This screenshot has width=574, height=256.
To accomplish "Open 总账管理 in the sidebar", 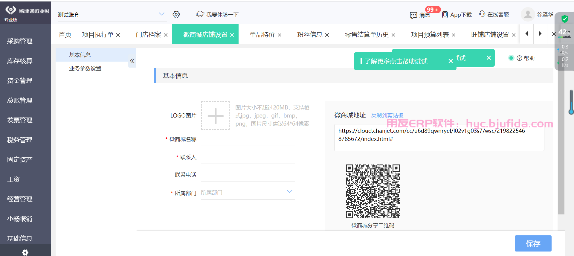I will point(20,100).
